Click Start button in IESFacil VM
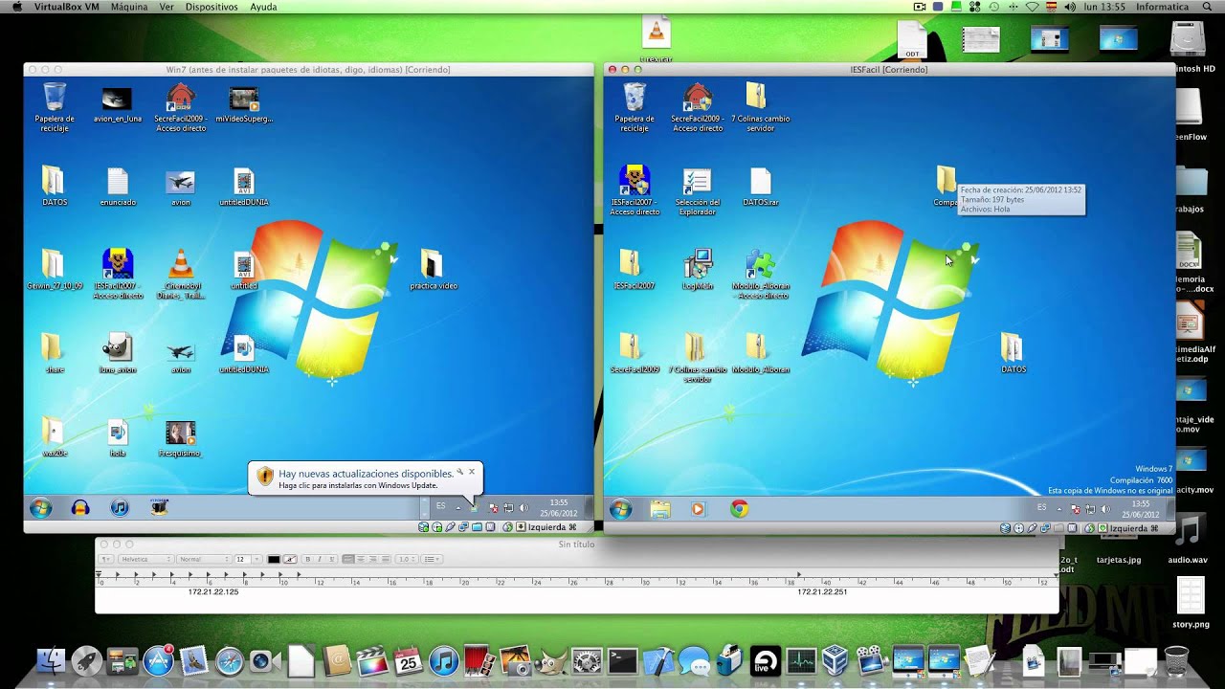 620,509
